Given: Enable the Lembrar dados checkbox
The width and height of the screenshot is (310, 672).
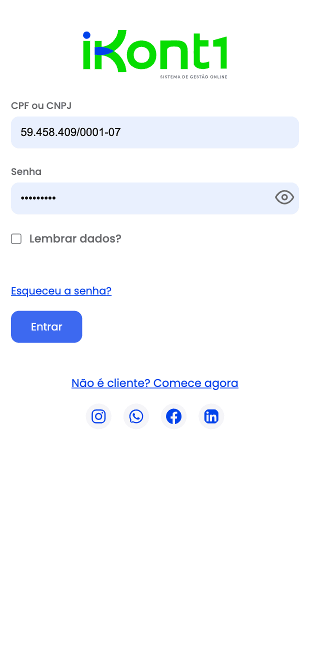Looking at the screenshot, I should click(x=16, y=238).
